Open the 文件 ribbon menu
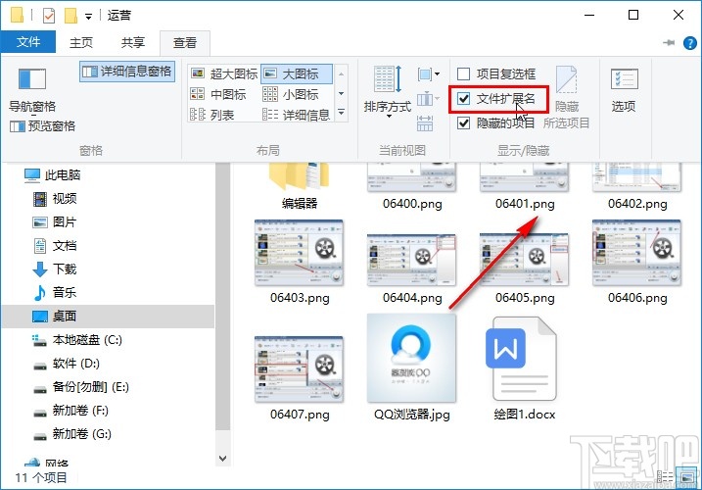The image size is (702, 490). point(28,42)
